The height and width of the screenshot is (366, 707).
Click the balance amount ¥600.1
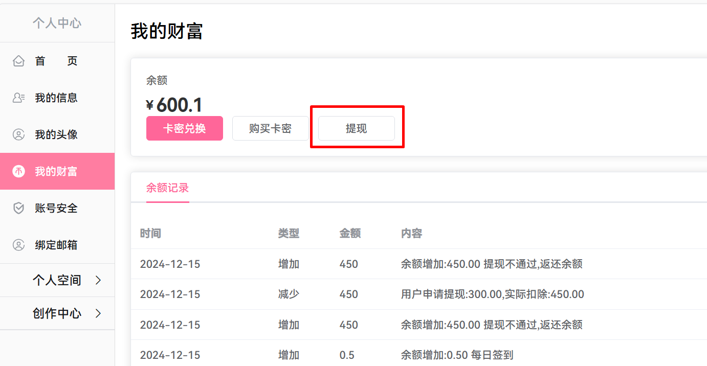point(173,104)
